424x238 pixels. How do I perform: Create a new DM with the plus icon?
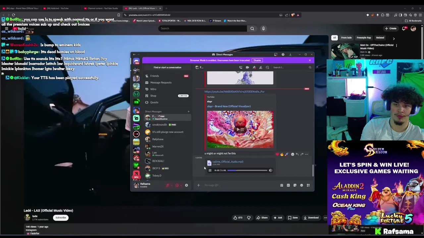tap(188, 111)
